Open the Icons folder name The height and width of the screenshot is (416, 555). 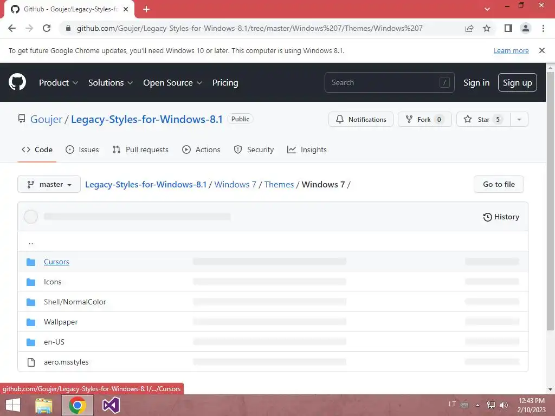pyautogui.click(x=53, y=282)
